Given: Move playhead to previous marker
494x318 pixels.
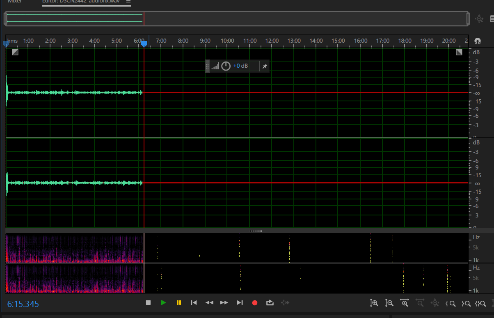Looking at the screenshot, I should (x=194, y=303).
